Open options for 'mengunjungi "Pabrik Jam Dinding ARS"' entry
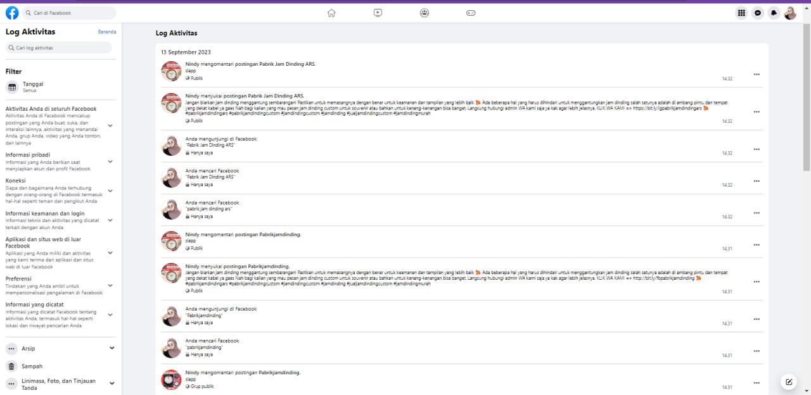The width and height of the screenshot is (811, 395). 757,149
